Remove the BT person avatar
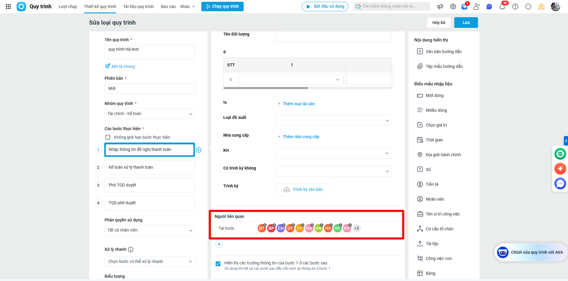568x281 pixels. [x=265, y=225]
